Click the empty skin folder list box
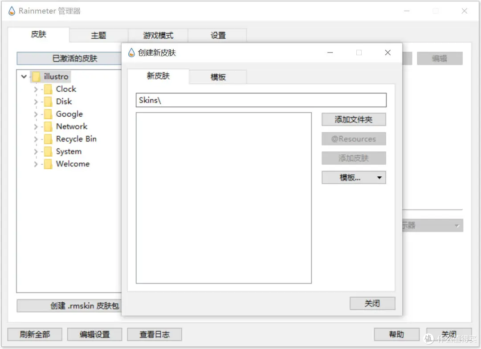481x349 pixels. pyautogui.click(x=224, y=198)
